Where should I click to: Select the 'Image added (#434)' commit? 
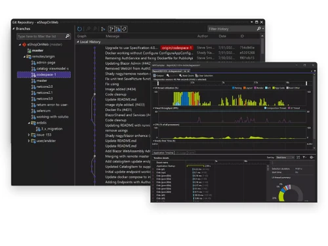pyautogui.click(x=121, y=89)
